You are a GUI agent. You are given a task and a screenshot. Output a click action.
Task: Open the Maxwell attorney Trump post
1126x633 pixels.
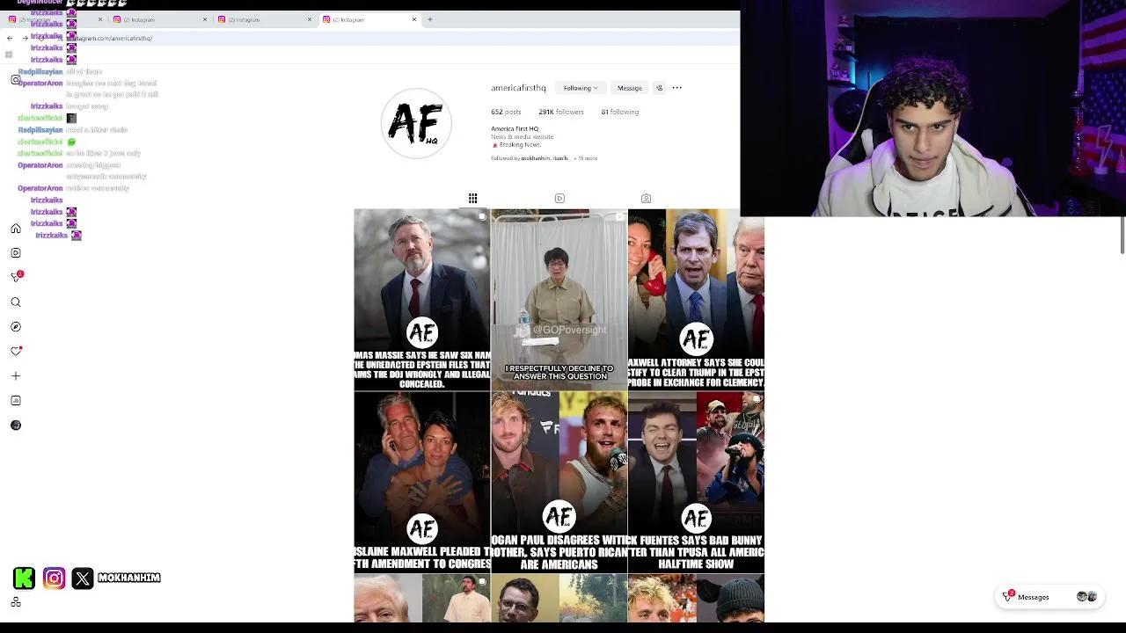tap(696, 300)
